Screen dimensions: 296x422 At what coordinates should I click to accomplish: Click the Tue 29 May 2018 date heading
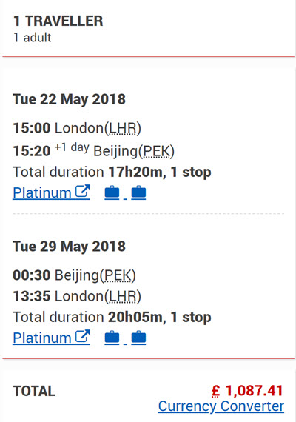pyautogui.click(x=69, y=247)
